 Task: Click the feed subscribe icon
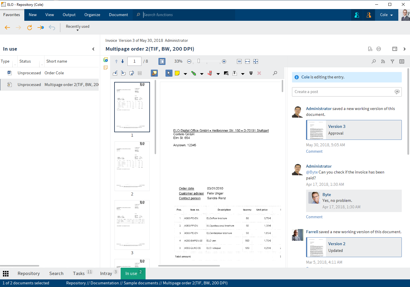tap(383, 61)
